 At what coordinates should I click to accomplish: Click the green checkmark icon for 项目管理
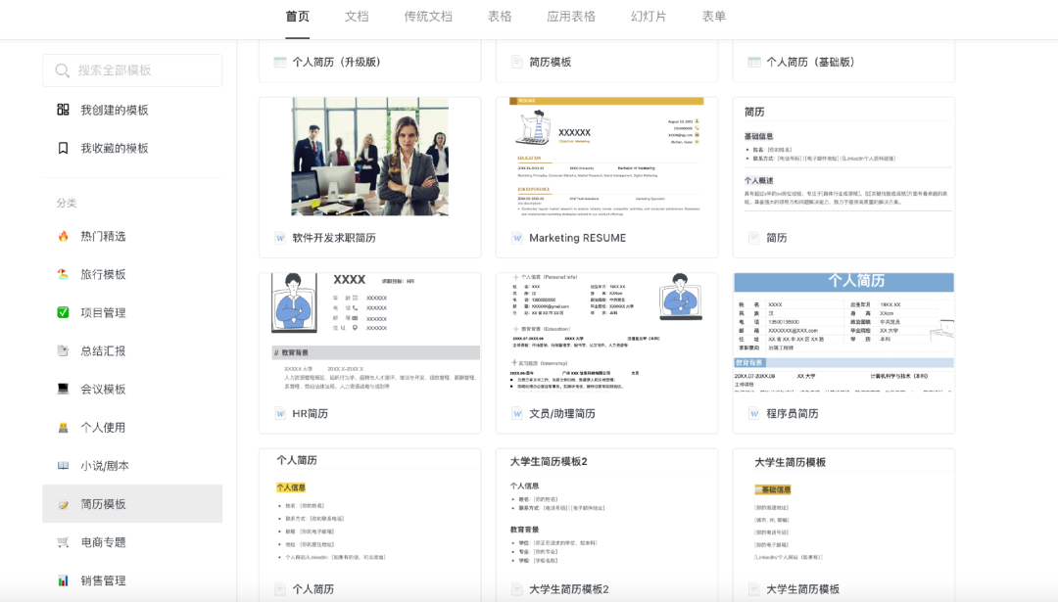click(x=63, y=313)
